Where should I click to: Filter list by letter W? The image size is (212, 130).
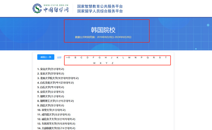coord(94,63)
